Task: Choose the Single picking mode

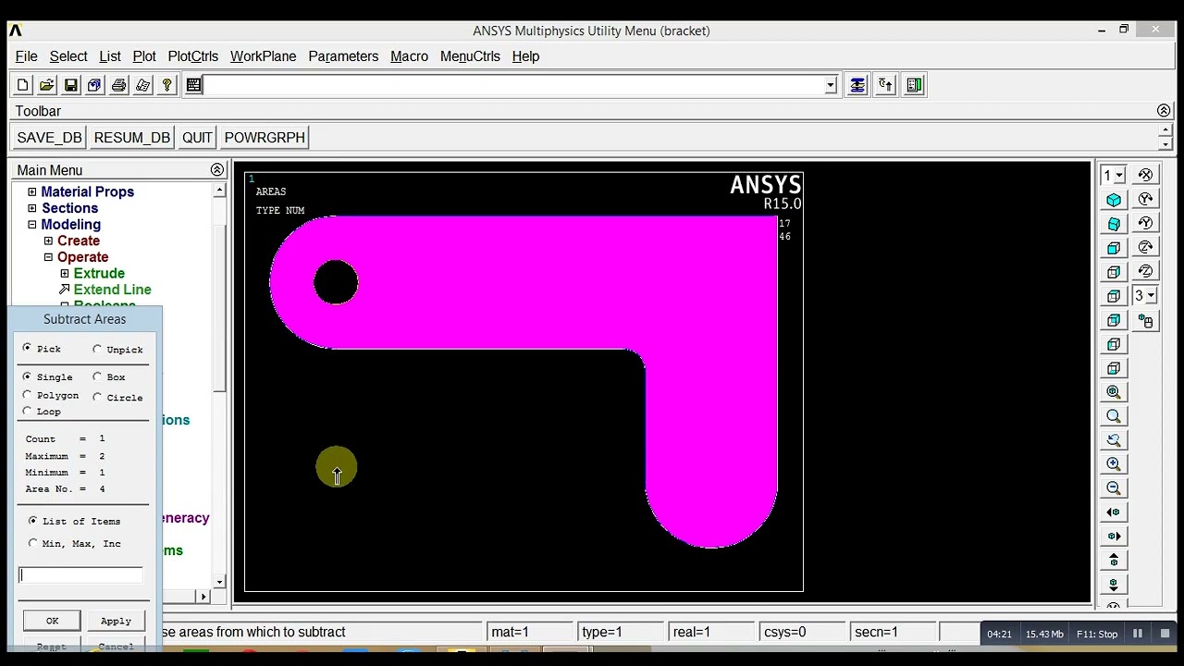Action: coord(27,376)
